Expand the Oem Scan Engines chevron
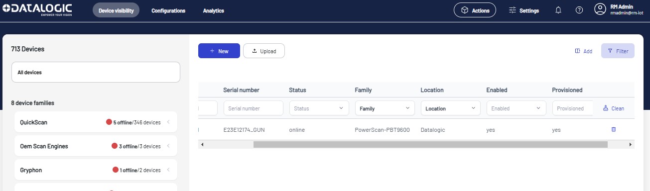Screen dimensions: 650x191 point(168,146)
